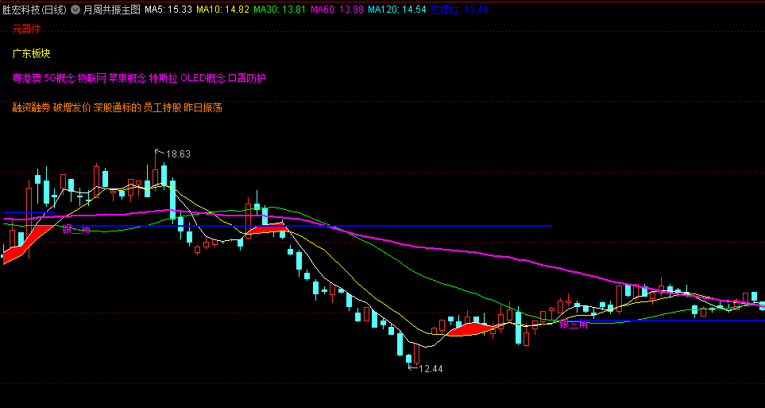Click the second 银三角 signal label near the right
765x408 pixels.
[x=574, y=324]
